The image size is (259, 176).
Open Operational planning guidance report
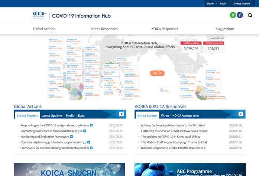[54, 142]
